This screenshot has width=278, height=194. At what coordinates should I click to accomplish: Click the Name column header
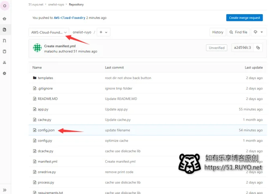click(37, 68)
